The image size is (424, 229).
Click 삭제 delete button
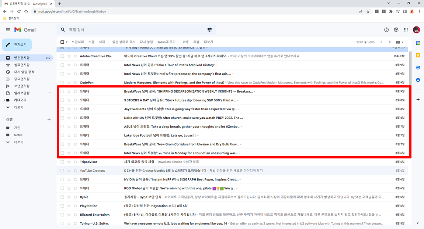tap(102, 42)
